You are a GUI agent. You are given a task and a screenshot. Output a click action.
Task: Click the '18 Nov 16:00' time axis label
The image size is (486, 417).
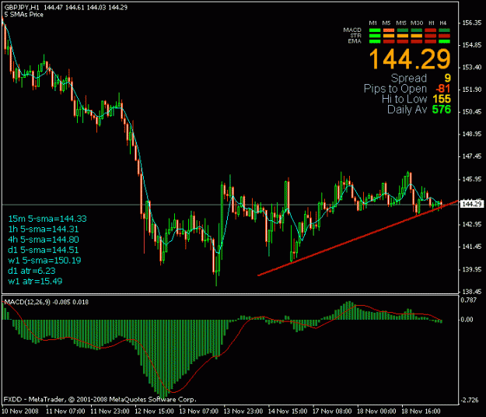coord(421,412)
